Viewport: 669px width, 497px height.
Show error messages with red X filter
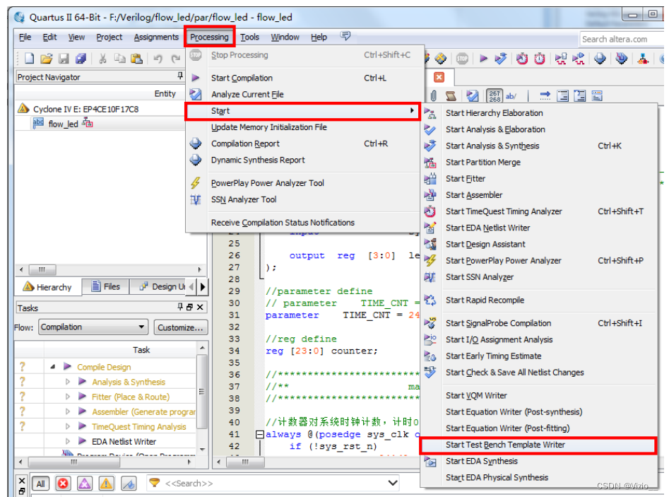click(x=63, y=484)
